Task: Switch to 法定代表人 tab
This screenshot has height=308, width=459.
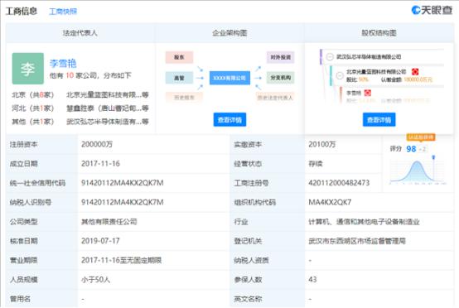Action: (x=80, y=33)
